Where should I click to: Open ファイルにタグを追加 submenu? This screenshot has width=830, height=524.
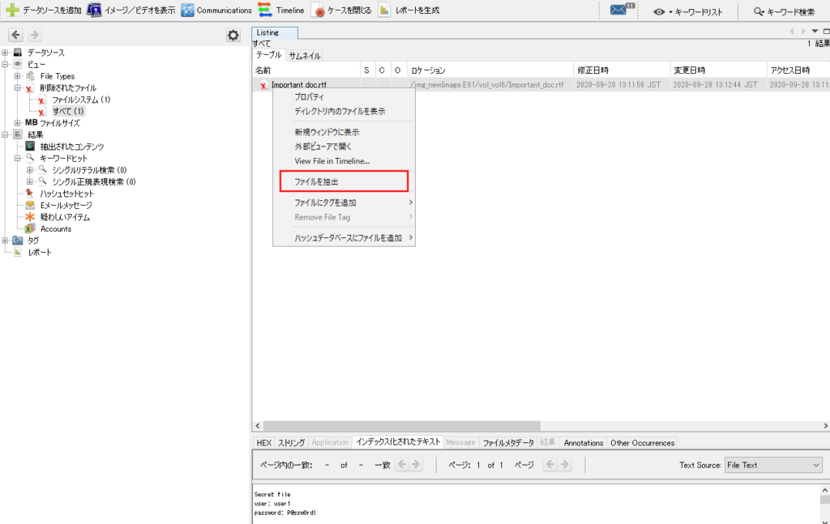(x=344, y=202)
